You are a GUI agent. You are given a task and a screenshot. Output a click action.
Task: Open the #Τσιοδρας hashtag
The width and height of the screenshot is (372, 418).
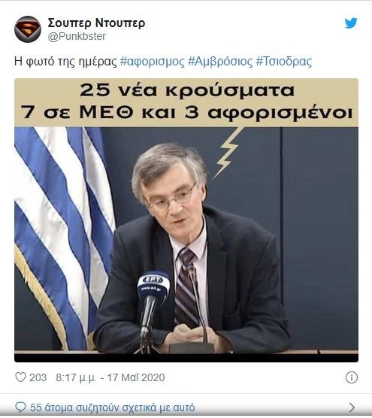point(284,62)
